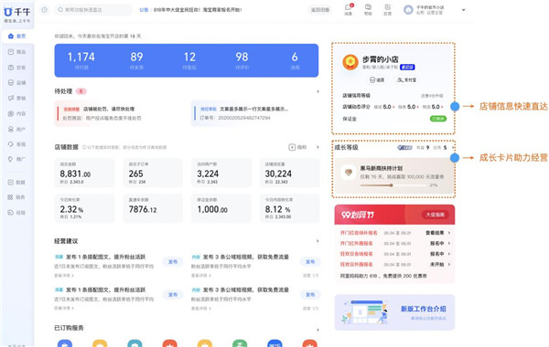Open the 支付宝 Alipay shortcut in shop card
The width and height of the screenshot is (549, 347).
point(406,80)
